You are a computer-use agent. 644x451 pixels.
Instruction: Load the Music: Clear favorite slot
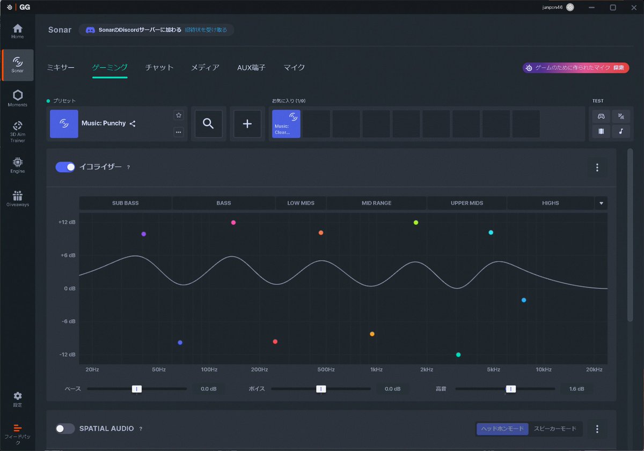tap(286, 124)
